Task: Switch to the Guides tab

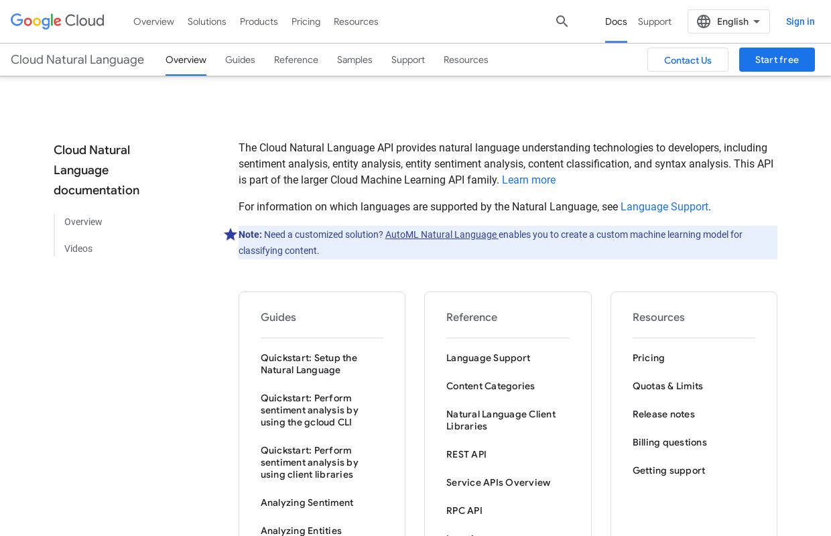Action: point(240,60)
